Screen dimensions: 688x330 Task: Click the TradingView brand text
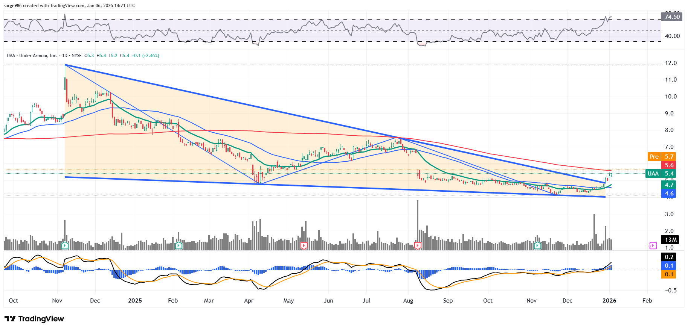point(41,319)
